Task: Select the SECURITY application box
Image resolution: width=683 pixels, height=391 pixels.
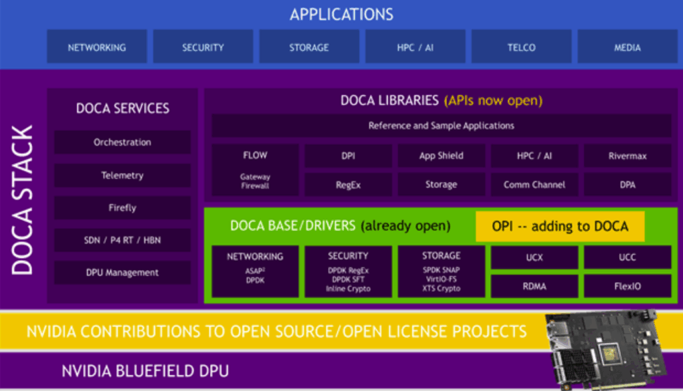Action: pos(203,47)
